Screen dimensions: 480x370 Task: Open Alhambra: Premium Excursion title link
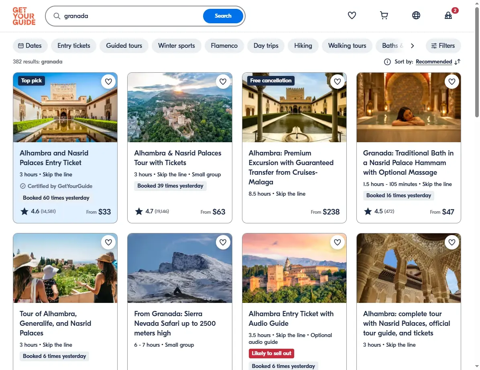(x=291, y=168)
